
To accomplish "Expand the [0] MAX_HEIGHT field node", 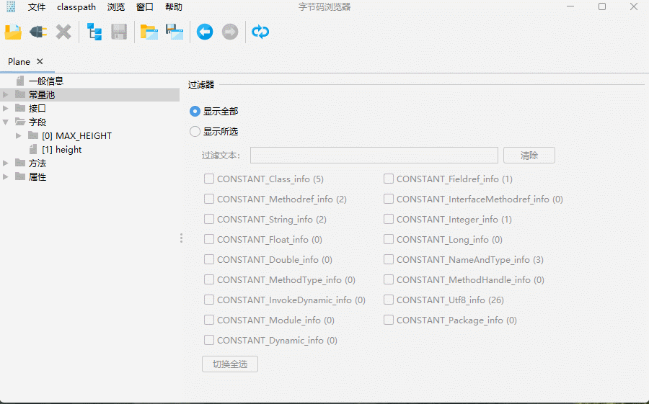I will (19, 136).
